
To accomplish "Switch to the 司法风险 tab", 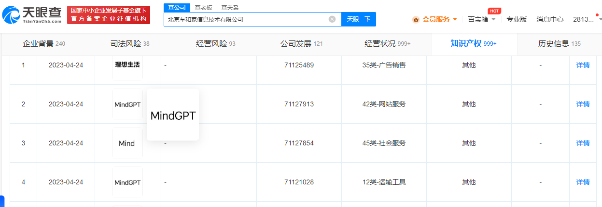I will click(130, 44).
